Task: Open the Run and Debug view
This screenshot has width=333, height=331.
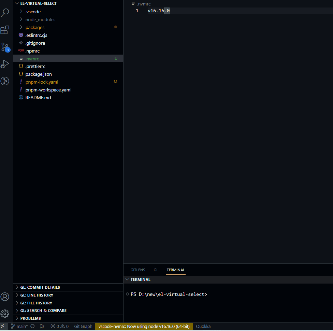Action: coord(5,63)
